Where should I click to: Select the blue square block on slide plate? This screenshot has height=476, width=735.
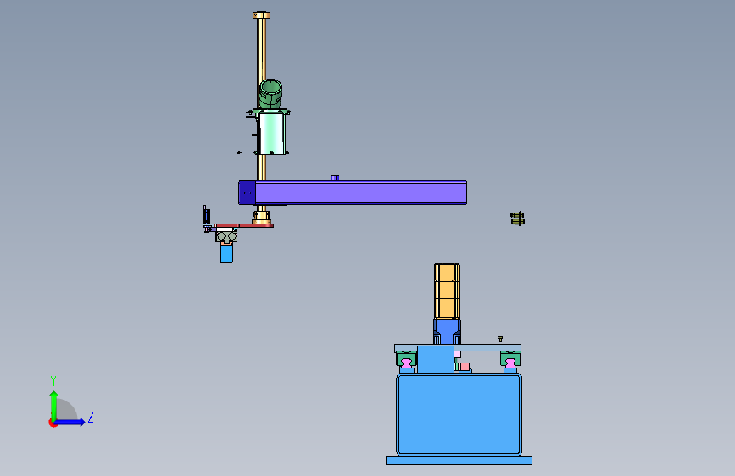pyautogui.click(x=436, y=359)
